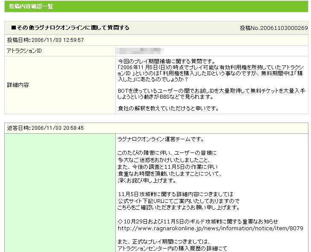This screenshot has height=252, width=311.
Task: Click the line 多大なご迷惑をおかけいたしましたこと、
Action: [164, 160]
